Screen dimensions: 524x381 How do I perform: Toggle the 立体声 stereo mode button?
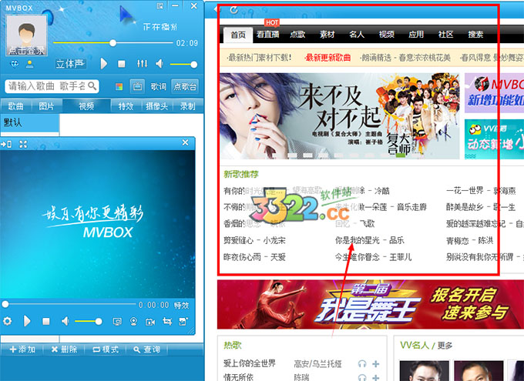tap(71, 64)
